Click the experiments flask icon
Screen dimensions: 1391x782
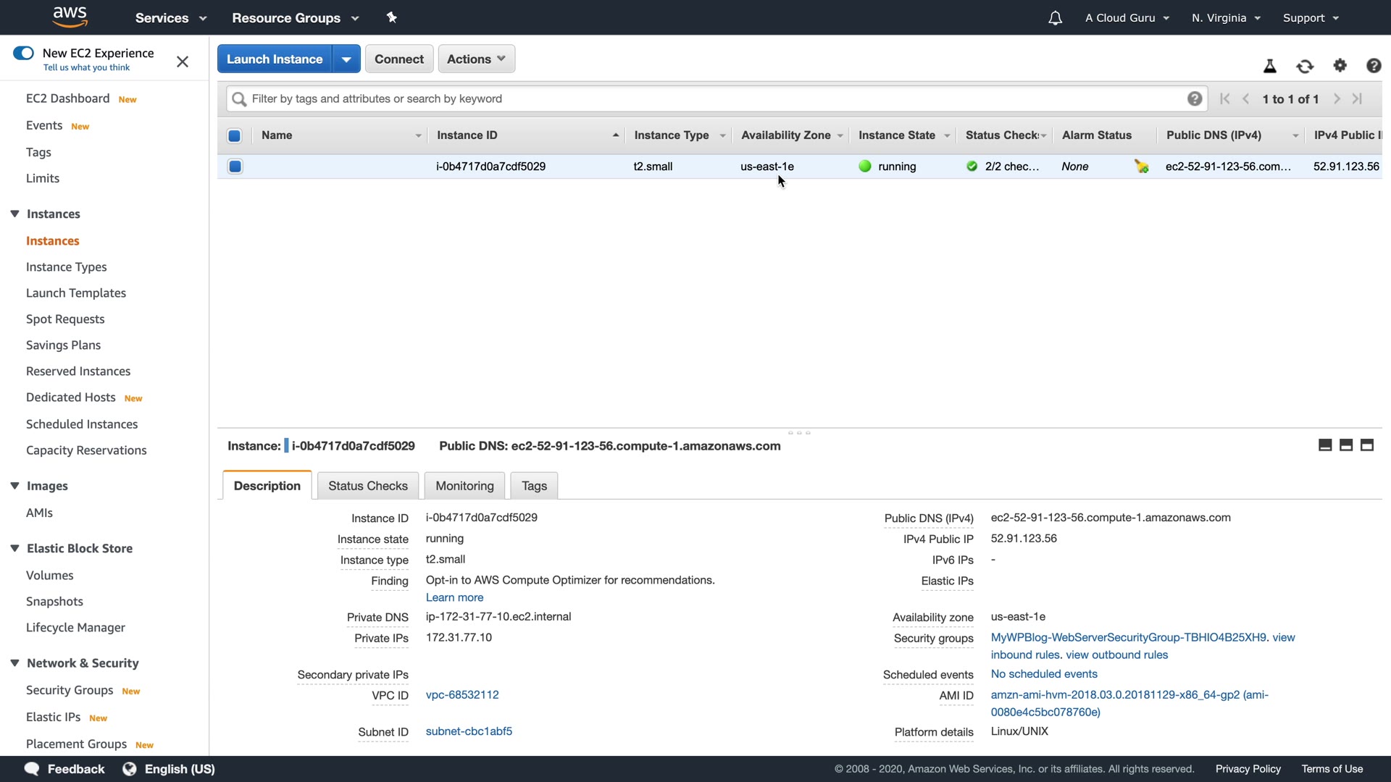tap(1269, 67)
